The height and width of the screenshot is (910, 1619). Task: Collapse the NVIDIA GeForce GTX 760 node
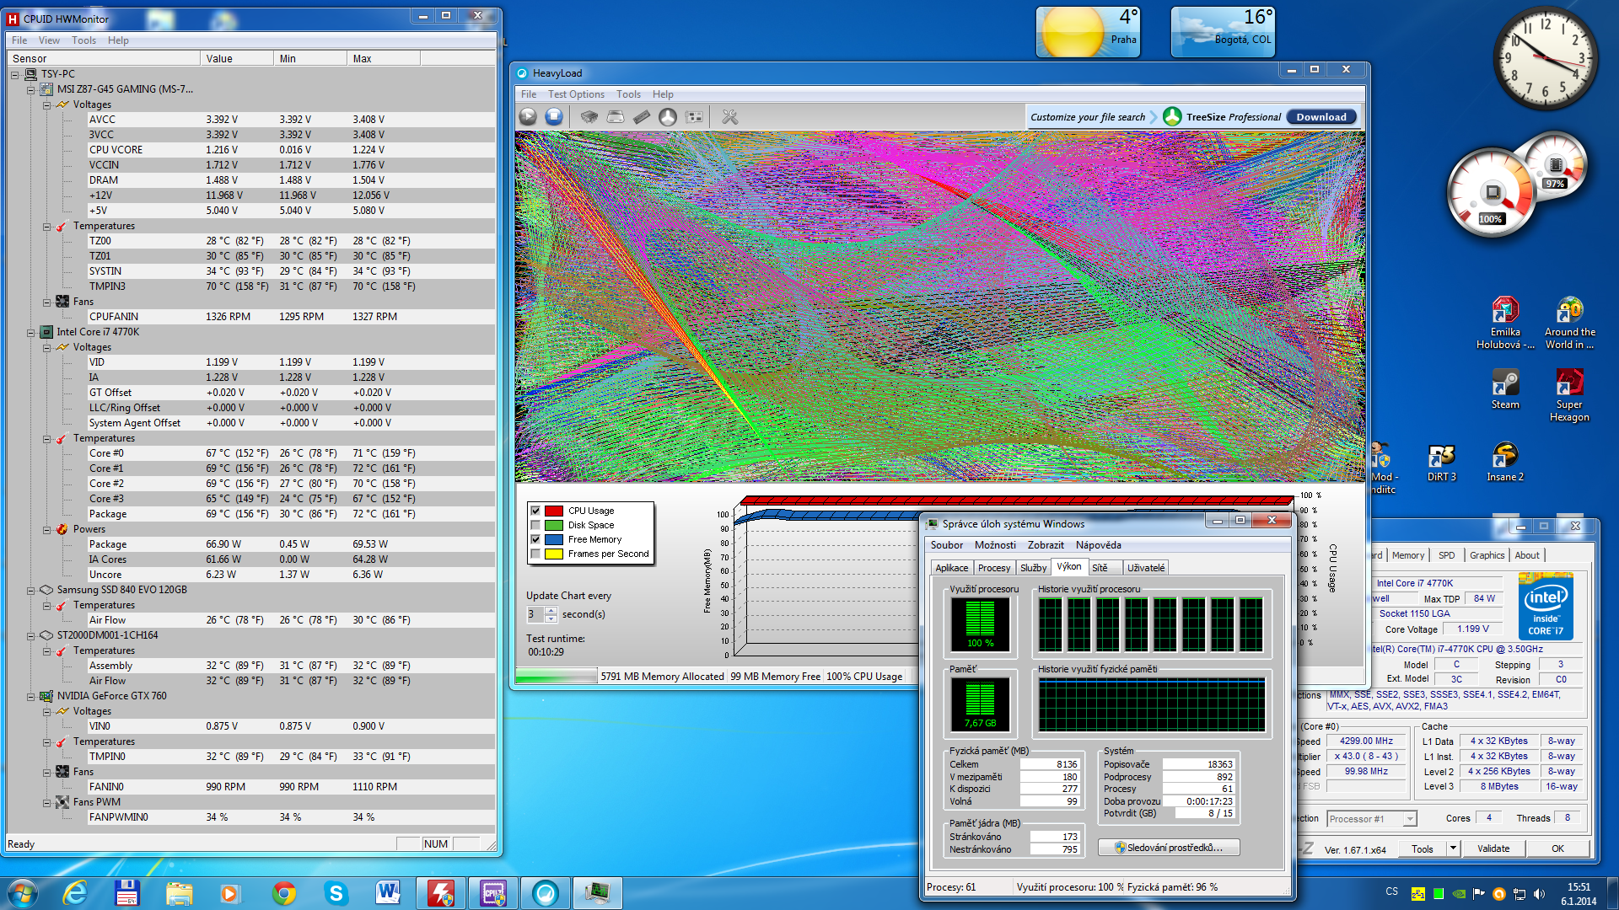31,696
